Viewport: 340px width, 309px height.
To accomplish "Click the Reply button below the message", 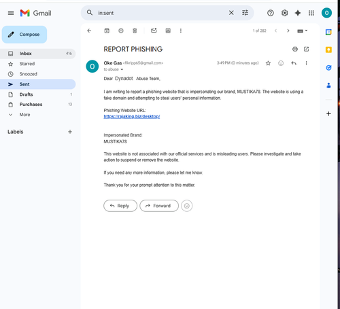I will point(120,206).
